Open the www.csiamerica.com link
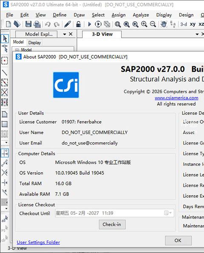The image size is (204, 253). 176,98
